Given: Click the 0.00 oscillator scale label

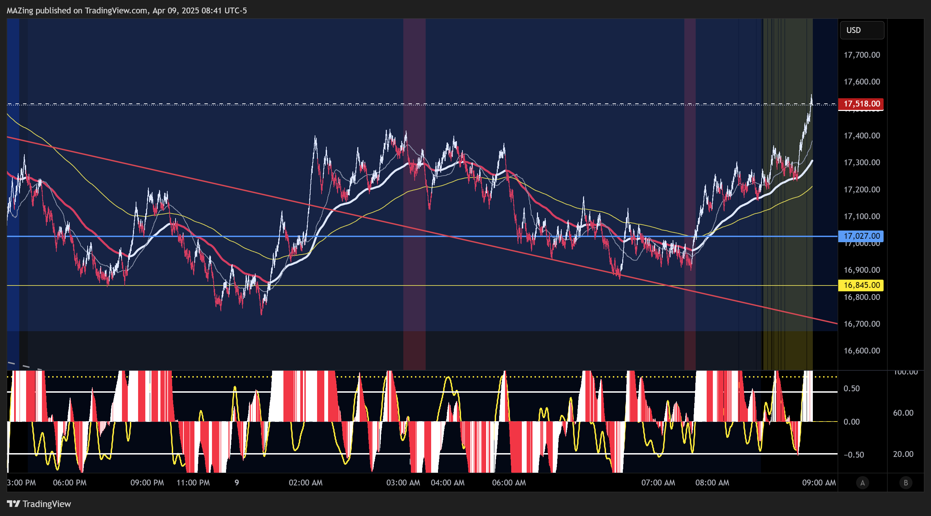Looking at the screenshot, I should coord(852,422).
